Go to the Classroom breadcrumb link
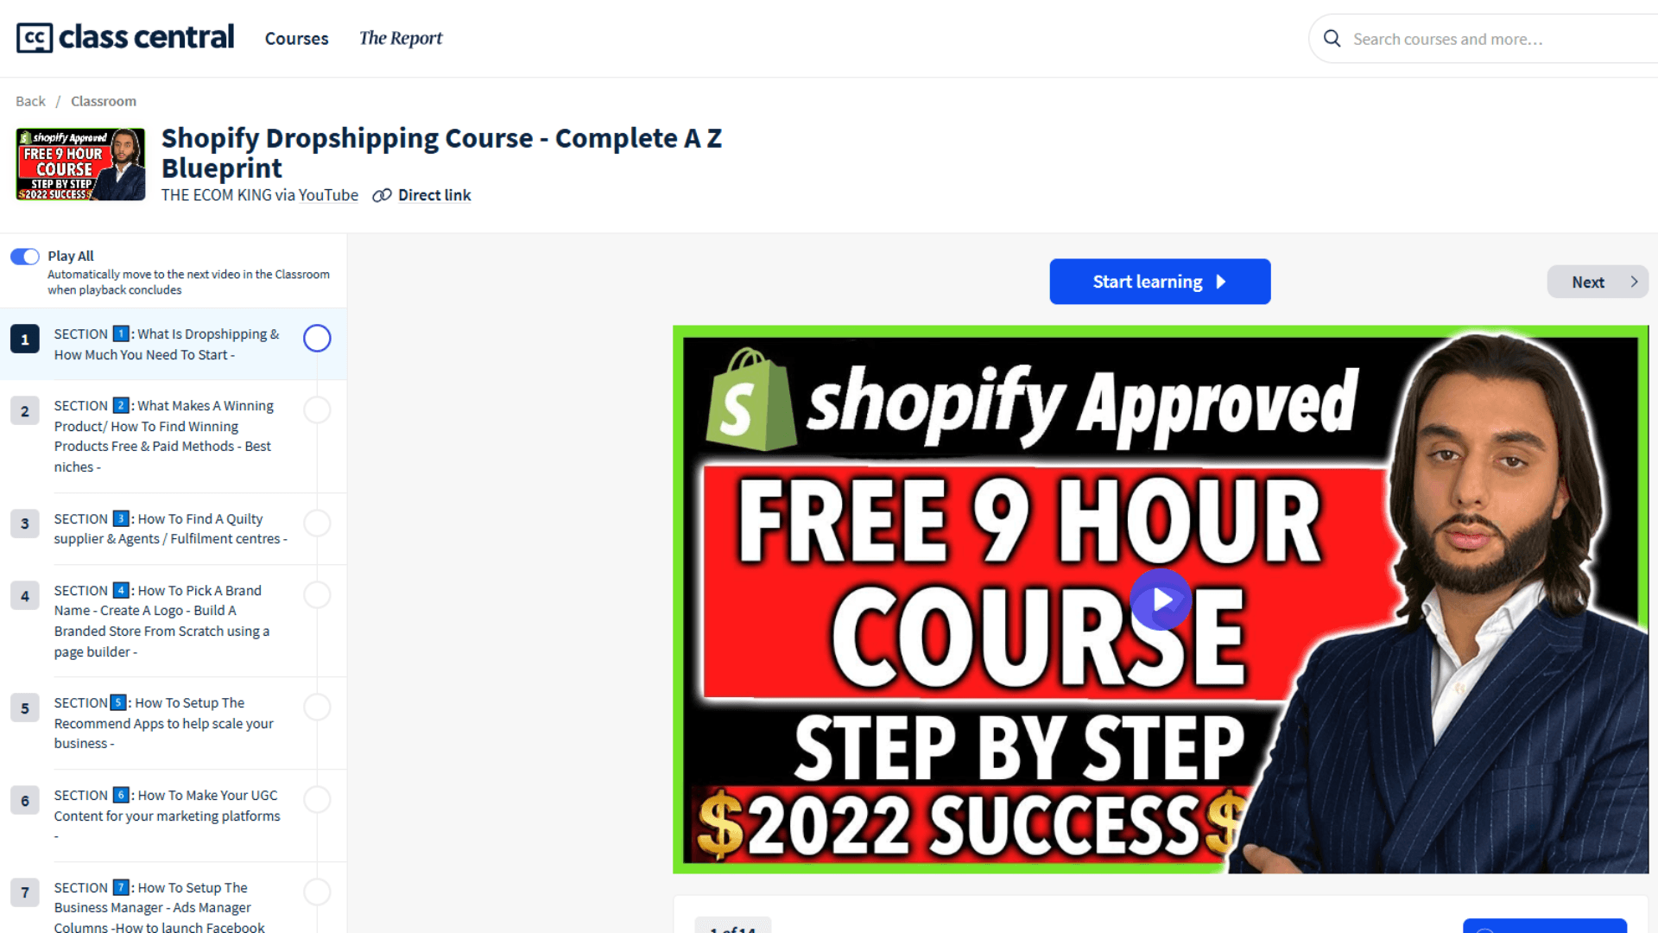Image resolution: width=1658 pixels, height=933 pixels. tap(104, 101)
